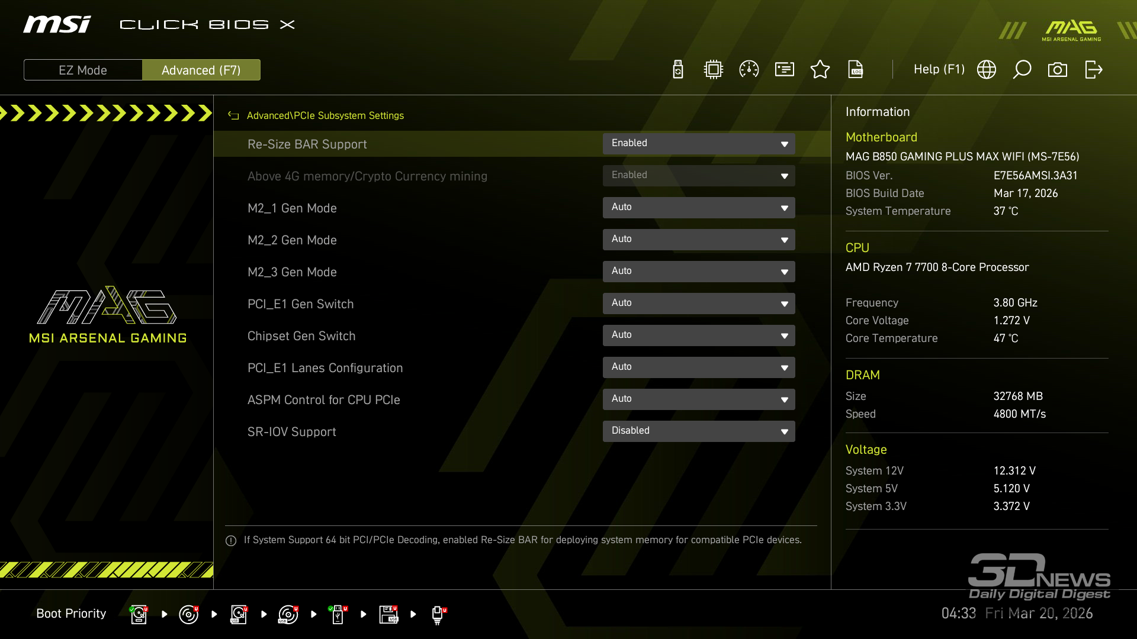Open the LOG file icon
Screen dimensions: 1137x639
[x=856, y=70]
